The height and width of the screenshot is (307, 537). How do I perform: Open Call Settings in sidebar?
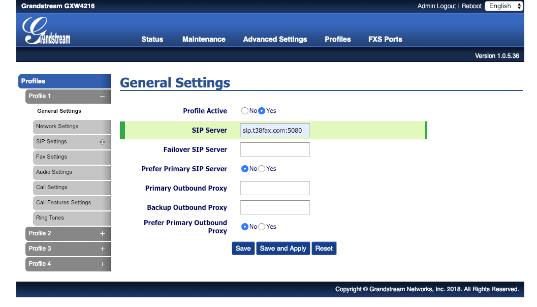click(72, 188)
